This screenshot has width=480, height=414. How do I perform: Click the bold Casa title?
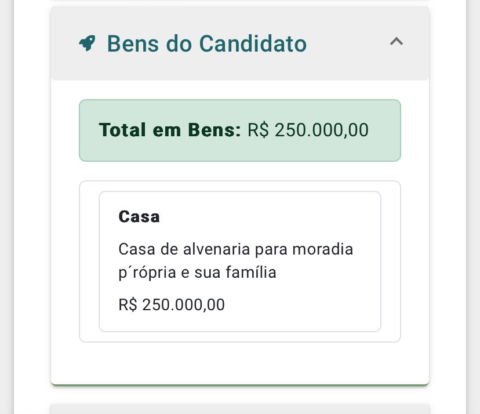pyautogui.click(x=139, y=216)
